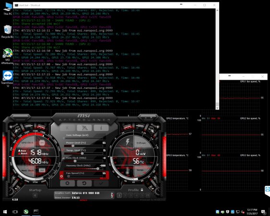Click the GPU3 fan speed graph
Viewport: 270px width, 216px height.
231,173
